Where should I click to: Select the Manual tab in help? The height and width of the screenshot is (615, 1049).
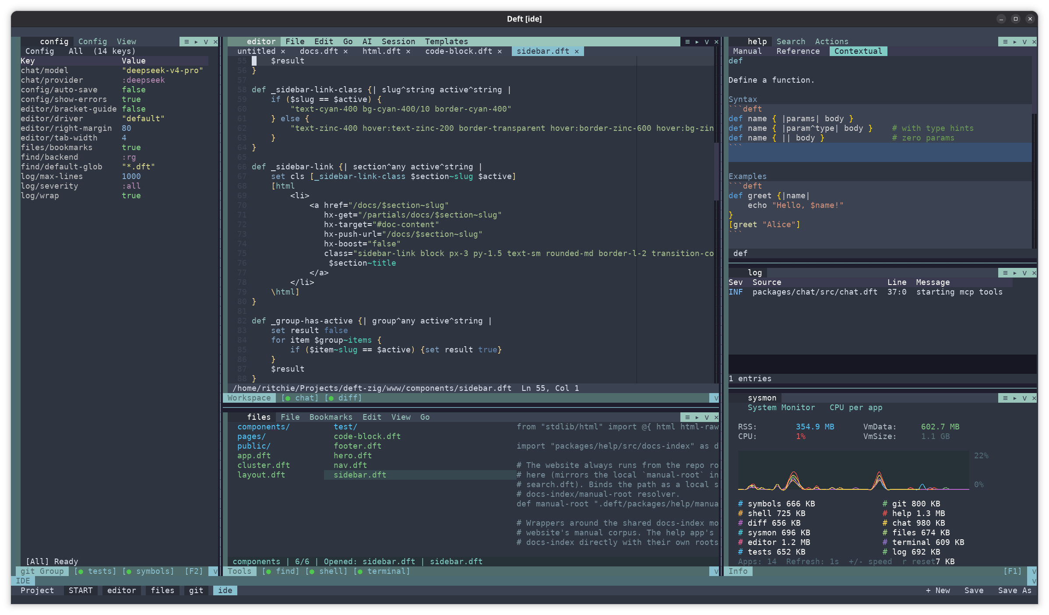pos(747,51)
